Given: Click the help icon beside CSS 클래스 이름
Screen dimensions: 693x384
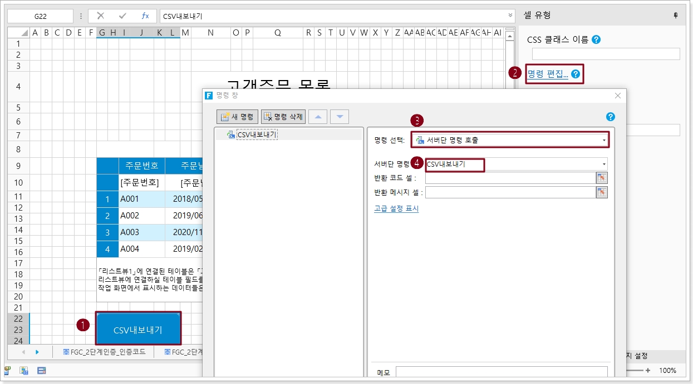Looking at the screenshot, I should 596,39.
